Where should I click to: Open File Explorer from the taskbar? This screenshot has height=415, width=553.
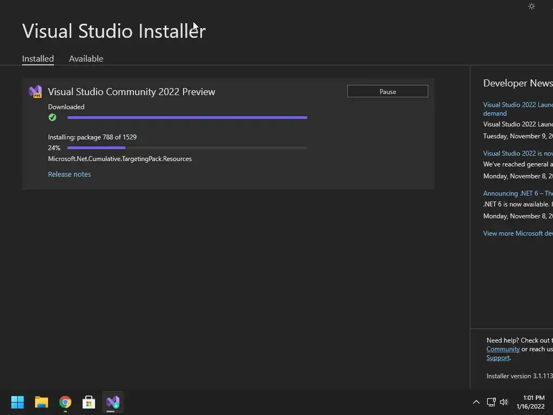[41, 402]
